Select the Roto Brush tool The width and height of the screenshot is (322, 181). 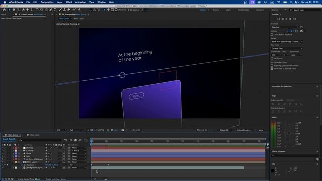pyautogui.click(x=74, y=10)
